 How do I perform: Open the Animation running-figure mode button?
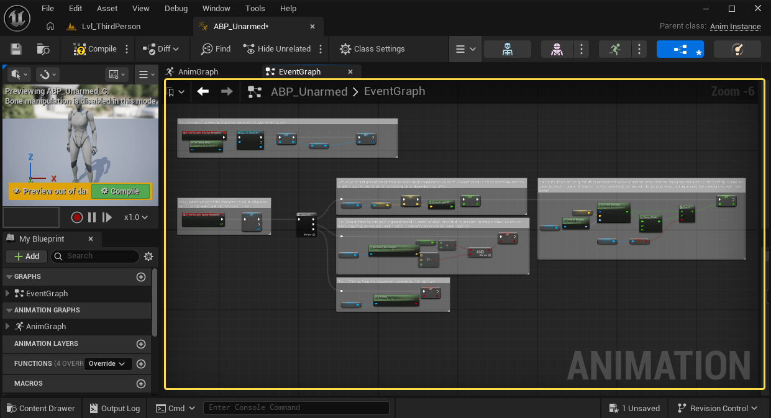pyautogui.click(x=615, y=49)
